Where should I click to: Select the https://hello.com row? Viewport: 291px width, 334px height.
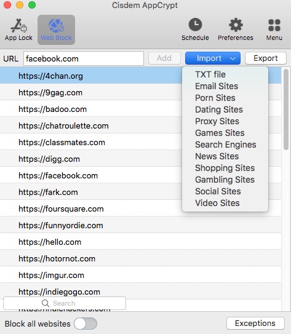click(x=140, y=242)
